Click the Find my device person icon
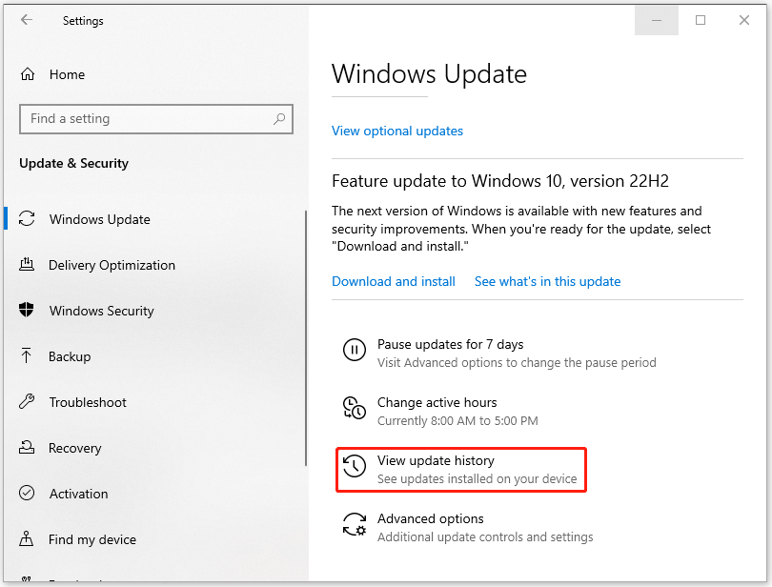This screenshot has height=587, width=772. point(26,538)
